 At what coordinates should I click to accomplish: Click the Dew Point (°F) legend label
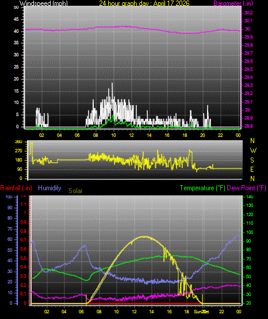click(246, 188)
